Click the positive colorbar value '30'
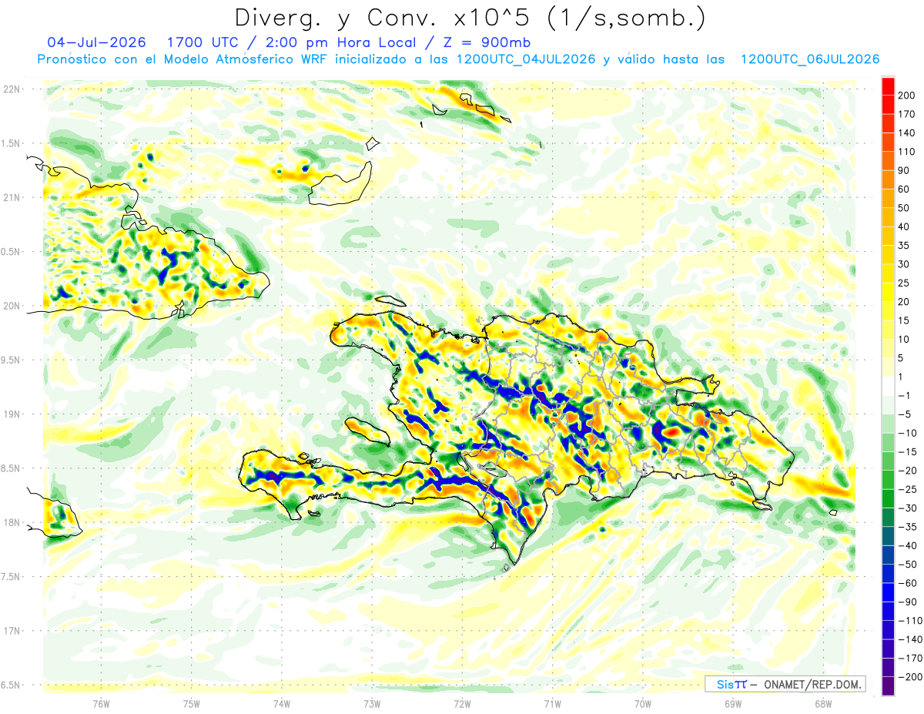Image resolution: width=924 pixels, height=714 pixels. tap(905, 264)
